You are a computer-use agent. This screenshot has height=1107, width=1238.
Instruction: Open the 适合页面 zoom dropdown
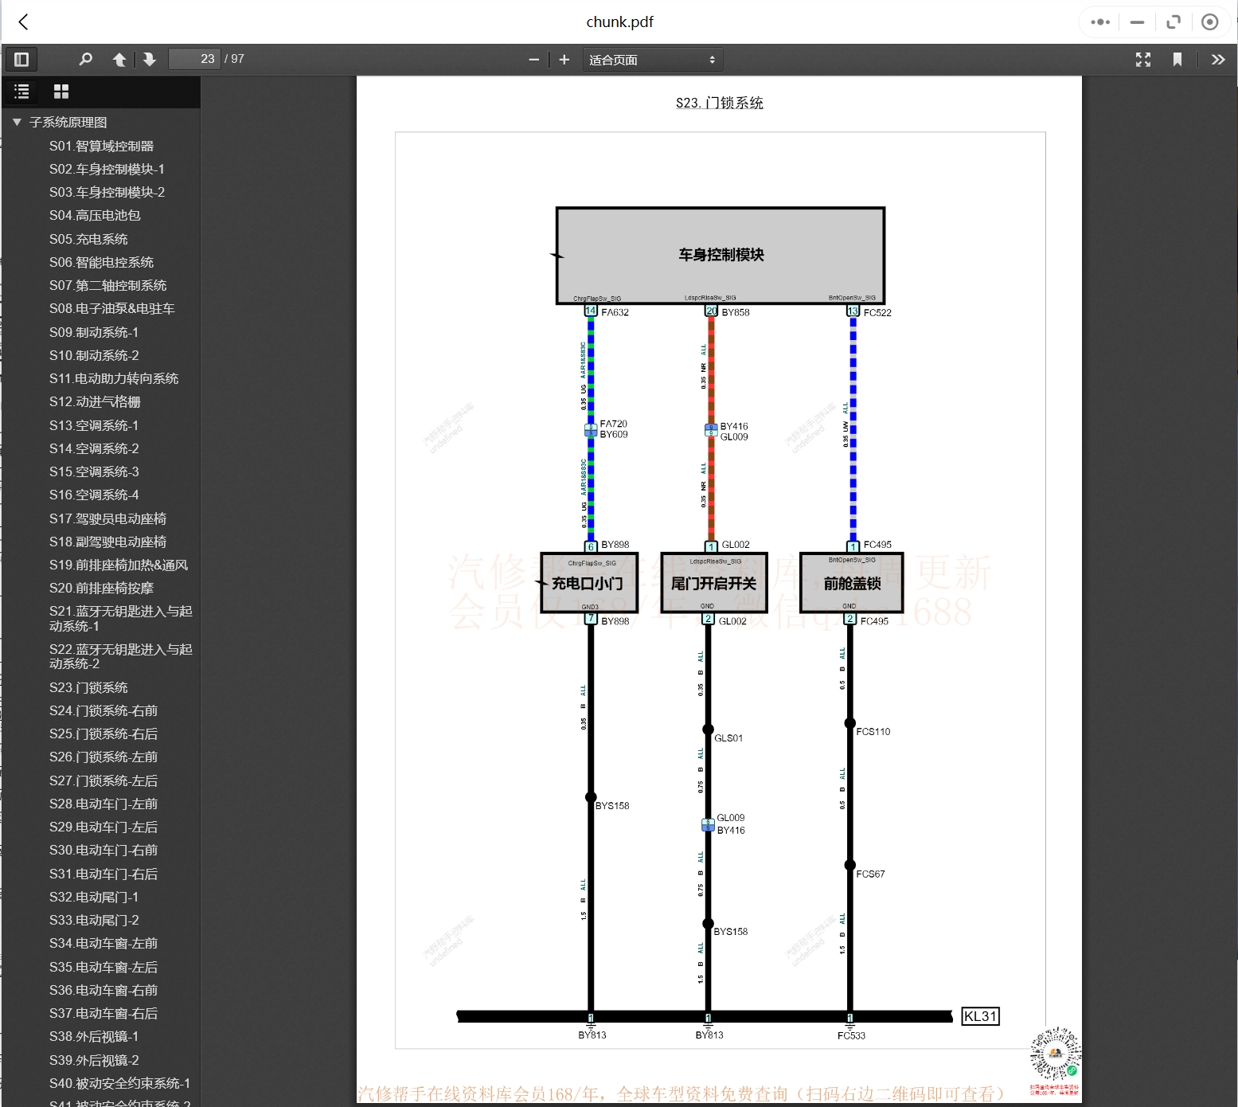click(652, 60)
